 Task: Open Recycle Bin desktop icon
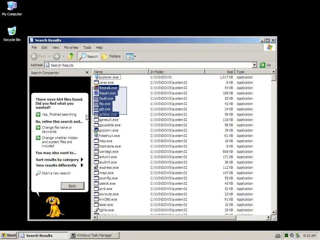click(x=12, y=34)
